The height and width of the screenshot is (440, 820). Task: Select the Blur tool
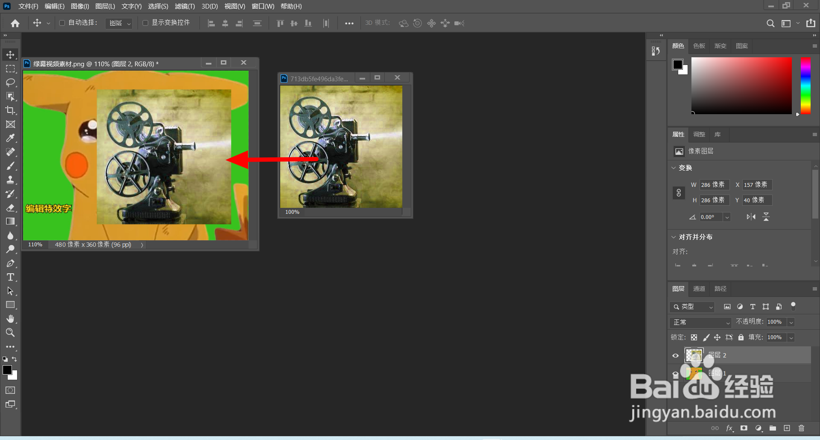click(x=10, y=236)
